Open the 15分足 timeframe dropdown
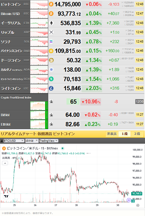Viewport: 145px width, 216px height. click(x=32, y=141)
